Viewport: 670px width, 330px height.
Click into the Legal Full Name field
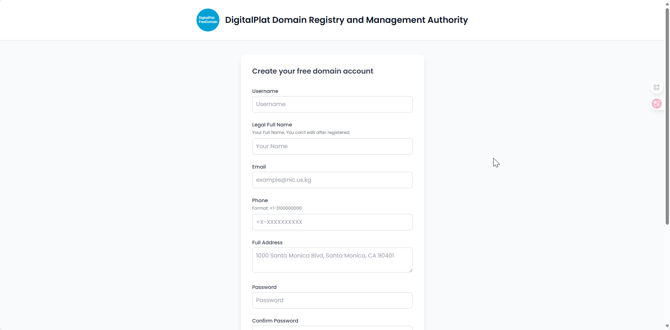point(332,146)
